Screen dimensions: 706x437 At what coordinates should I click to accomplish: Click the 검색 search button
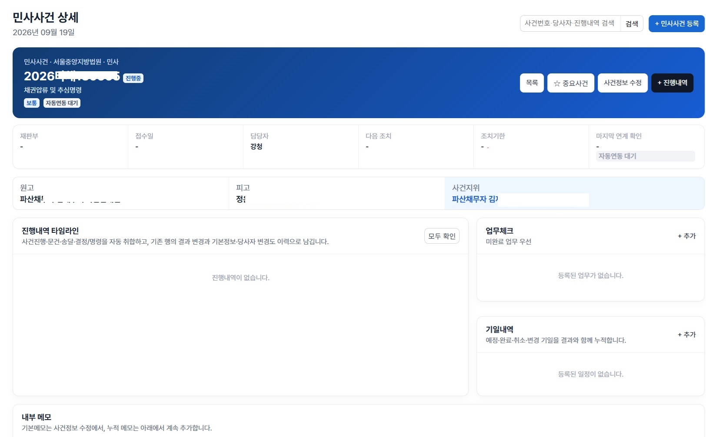(632, 23)
